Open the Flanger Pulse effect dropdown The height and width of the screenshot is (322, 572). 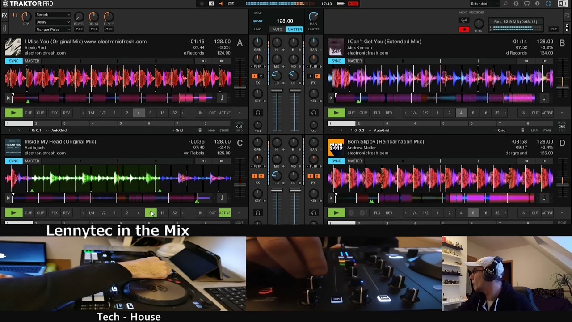[53, 30]
